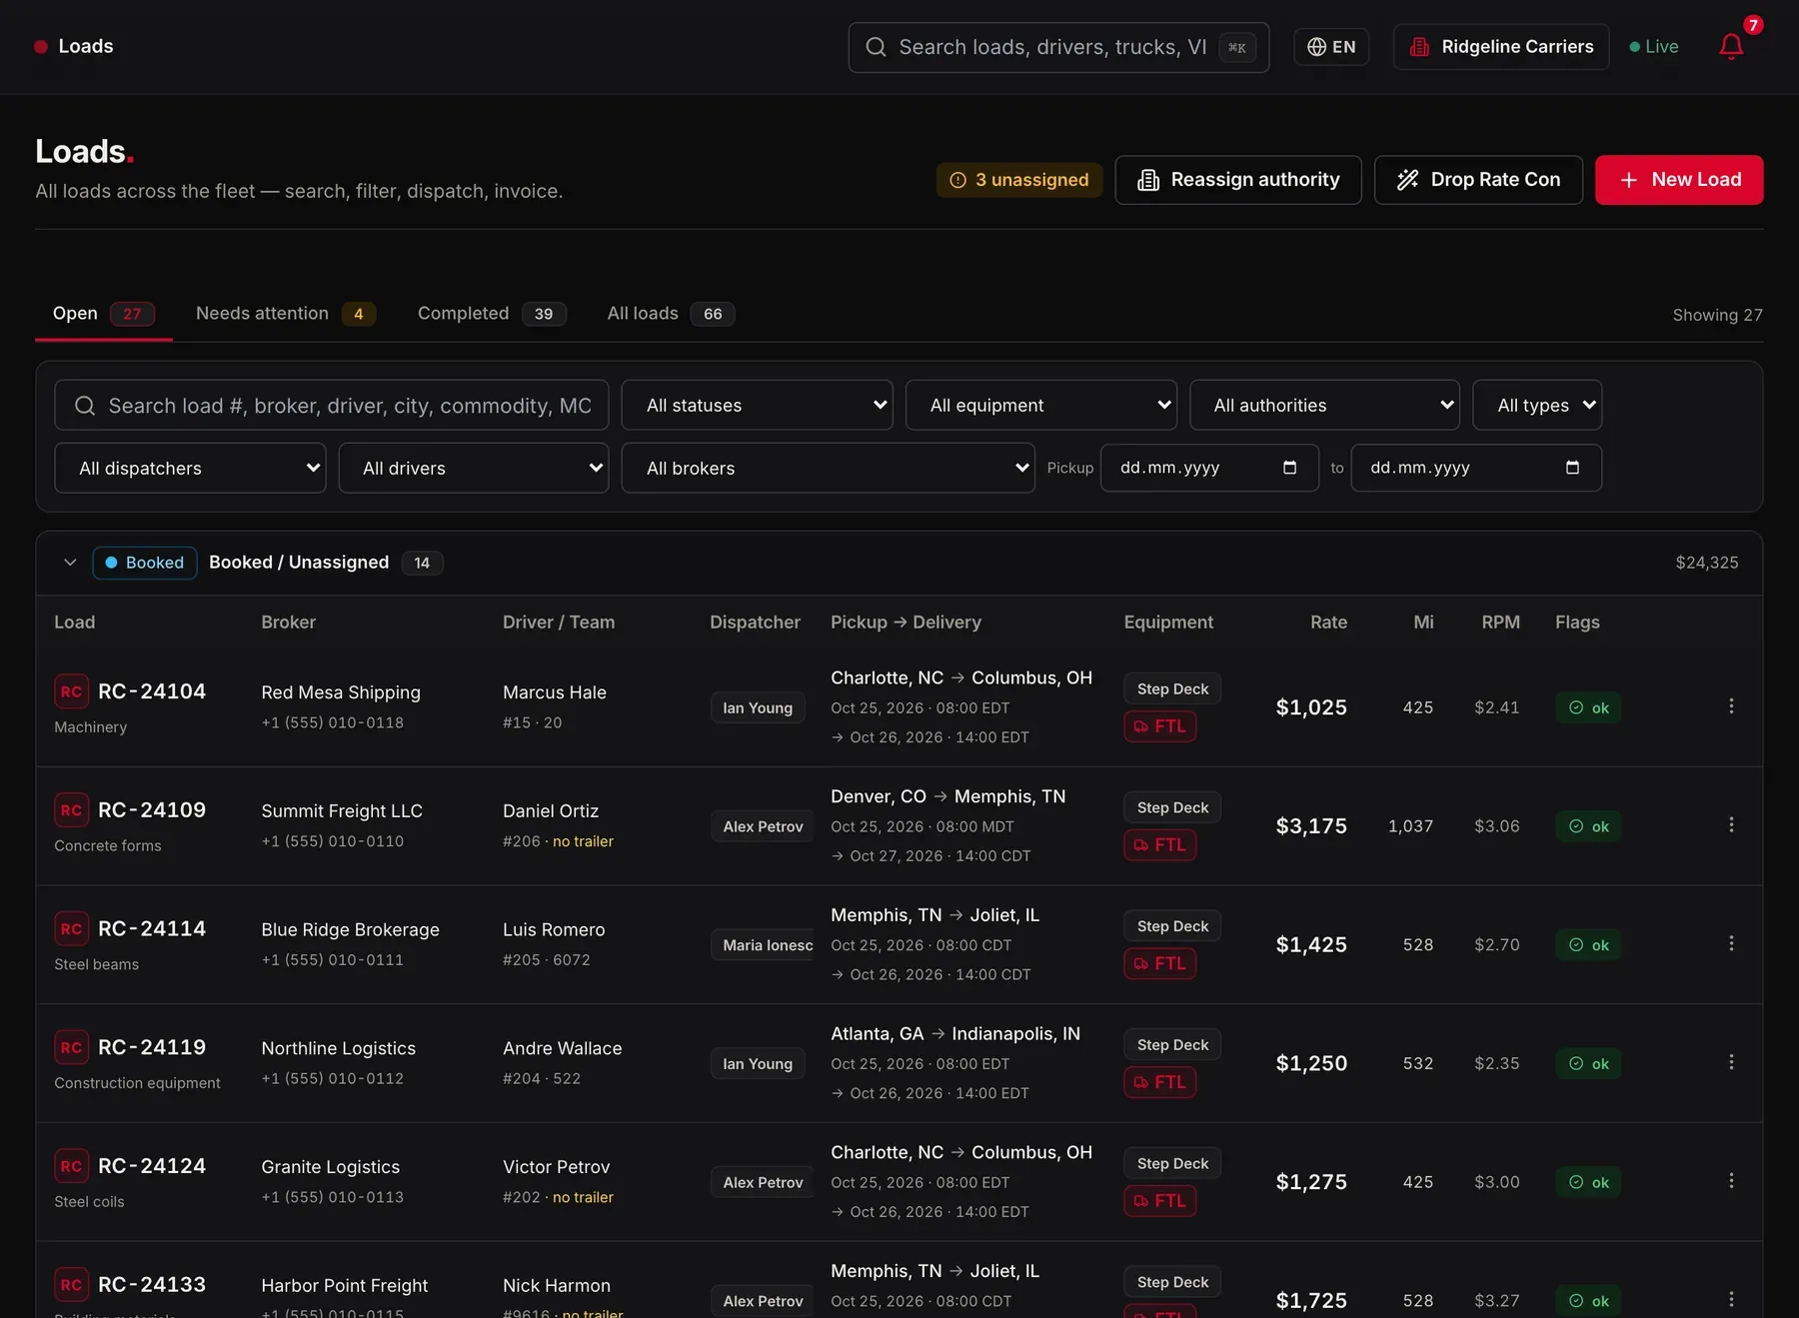Open the kebab menu for load RC-24109

[x=1731, y=825]
